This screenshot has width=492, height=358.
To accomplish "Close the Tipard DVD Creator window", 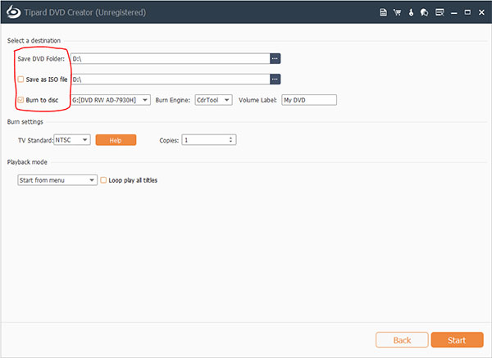I will pos(481,12).
